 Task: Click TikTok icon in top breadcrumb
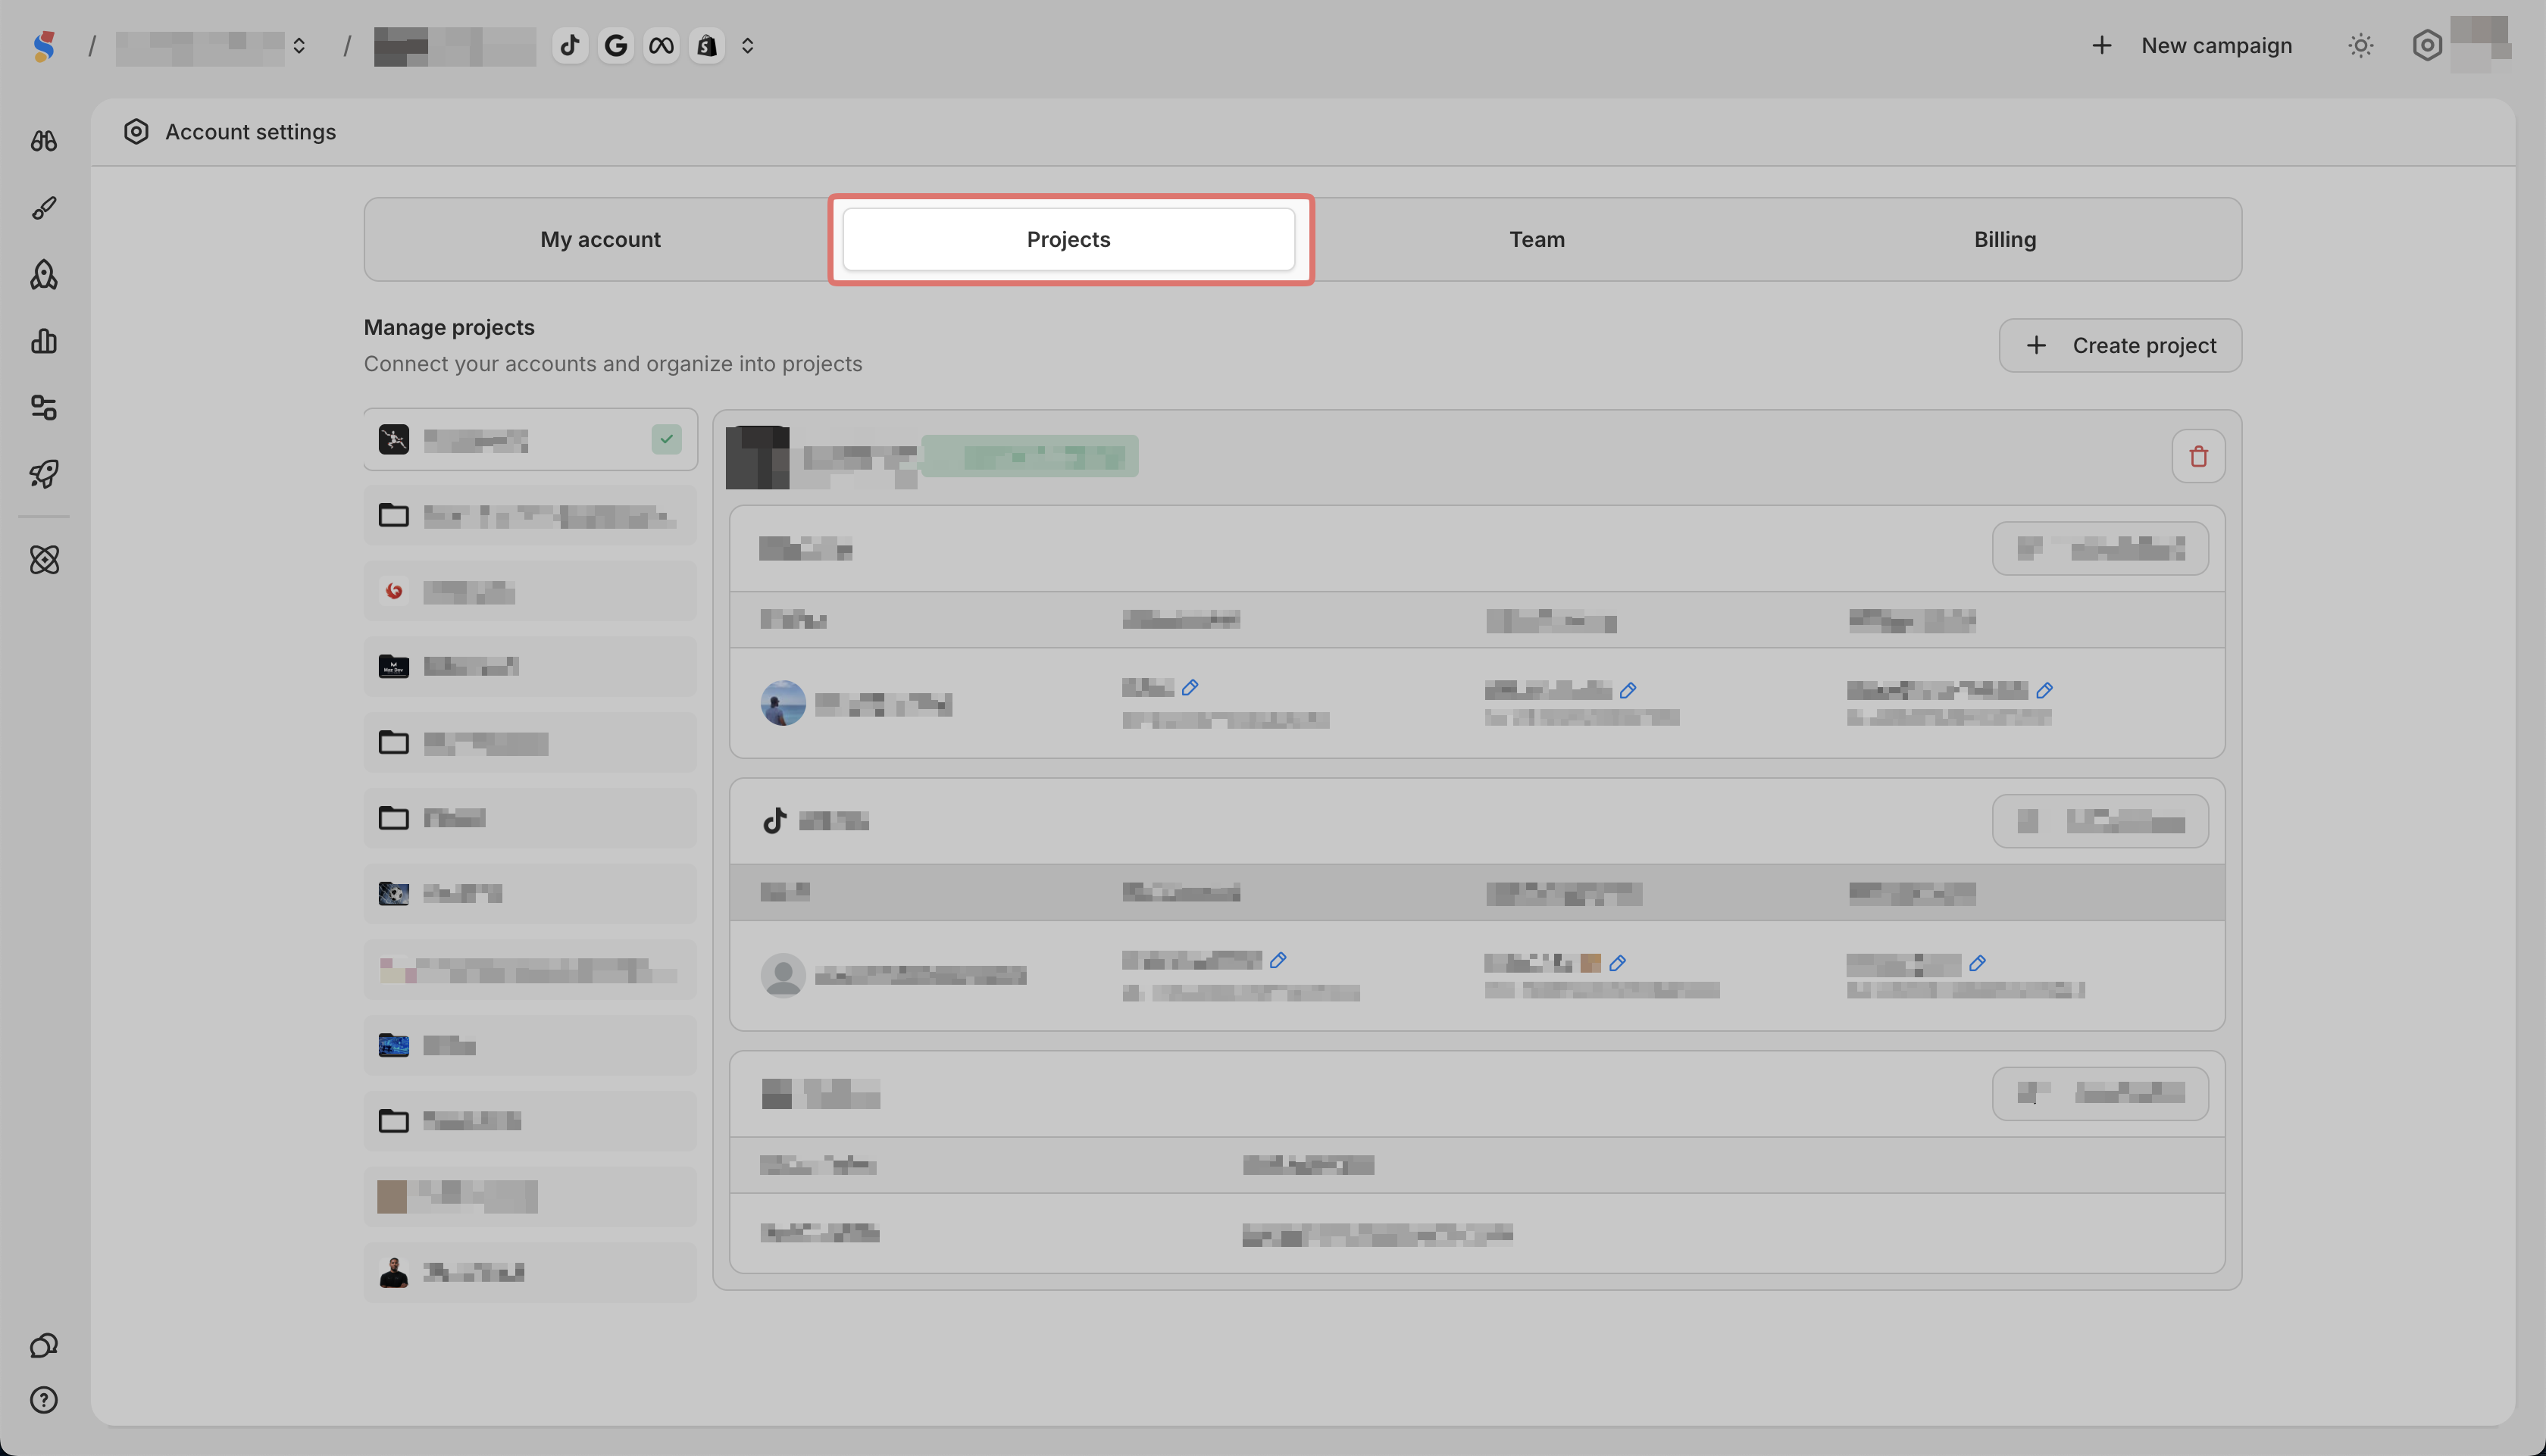click(x=570, y=45)
